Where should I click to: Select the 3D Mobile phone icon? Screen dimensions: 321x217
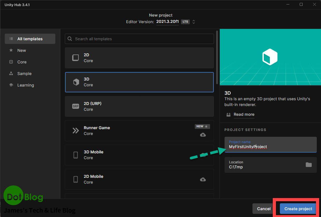coord(76,155)
